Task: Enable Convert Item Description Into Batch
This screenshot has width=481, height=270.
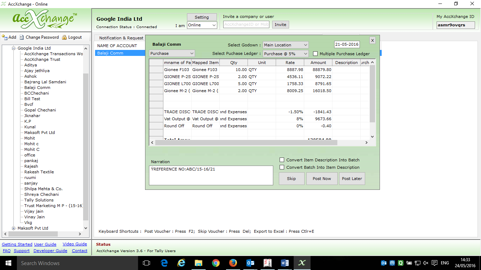Action: click(282, 160)
